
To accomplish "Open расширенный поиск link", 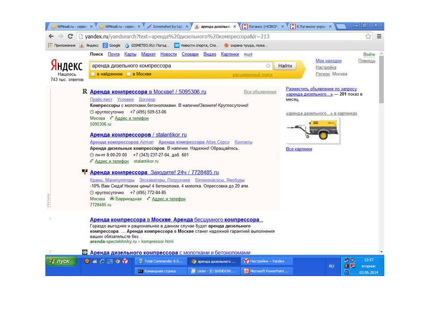I will (253, 75).
